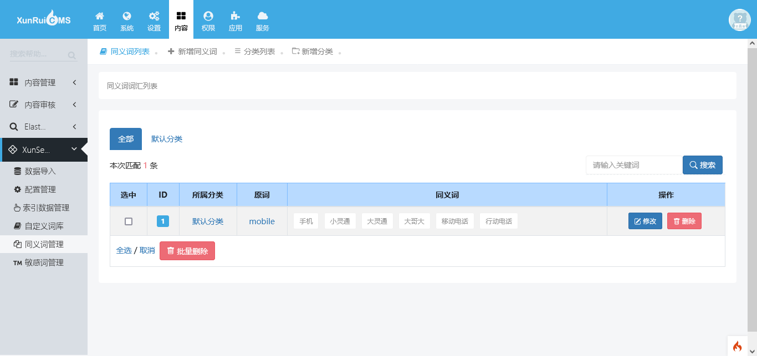
Task: Expand the Elast... sidebar menu
Action: click(44, 127)
